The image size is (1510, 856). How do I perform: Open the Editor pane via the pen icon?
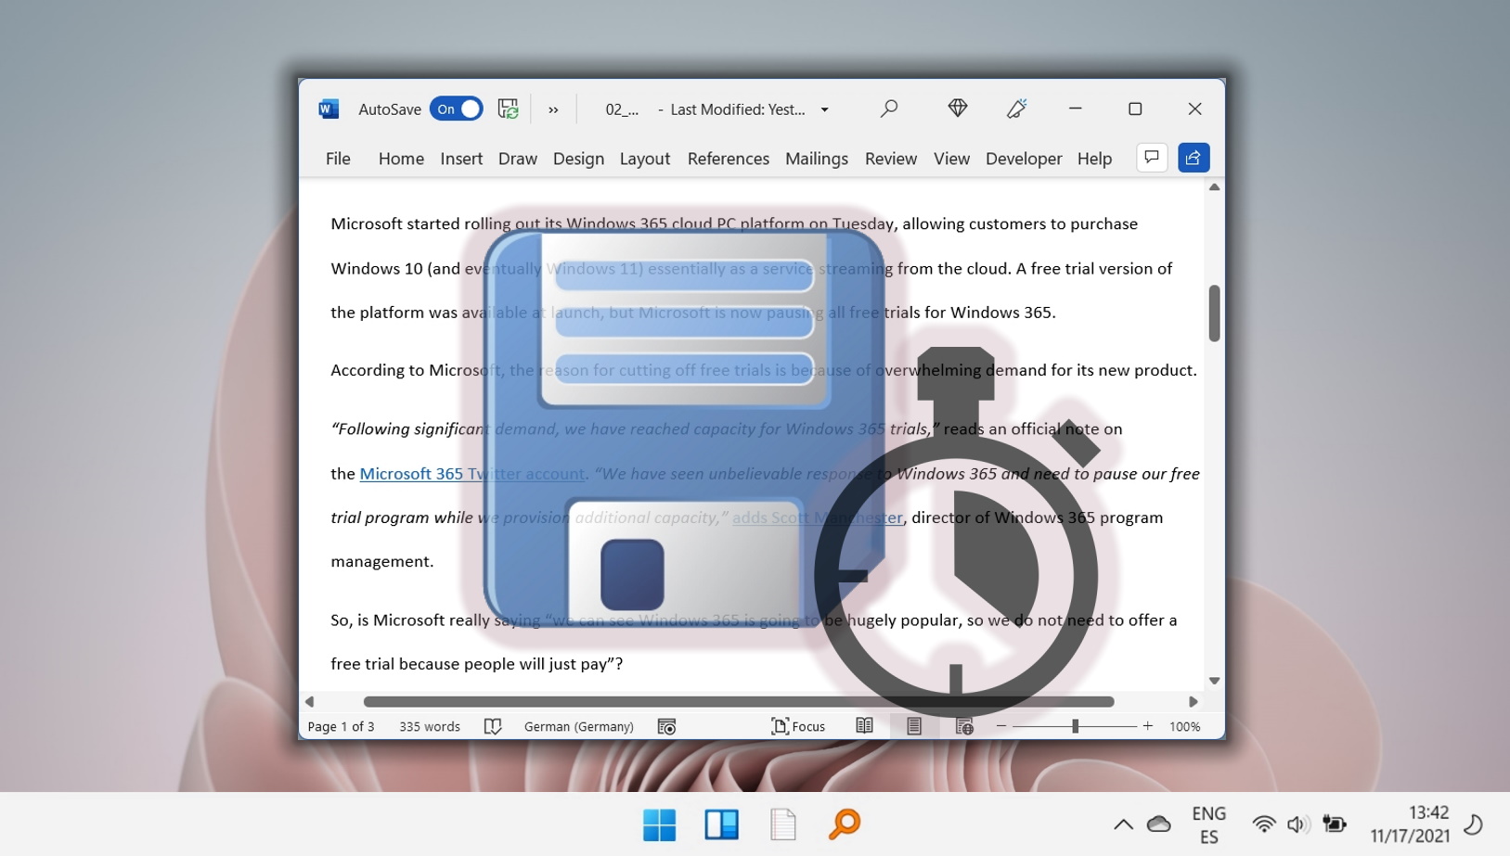click(1016, 109)
